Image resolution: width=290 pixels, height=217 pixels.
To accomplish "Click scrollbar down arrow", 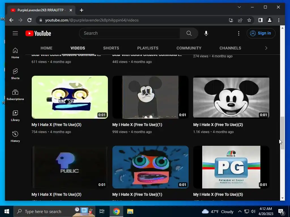I will pos(282,198).
